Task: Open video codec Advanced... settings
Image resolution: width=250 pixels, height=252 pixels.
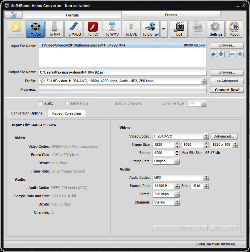Action: pos(224,136)
